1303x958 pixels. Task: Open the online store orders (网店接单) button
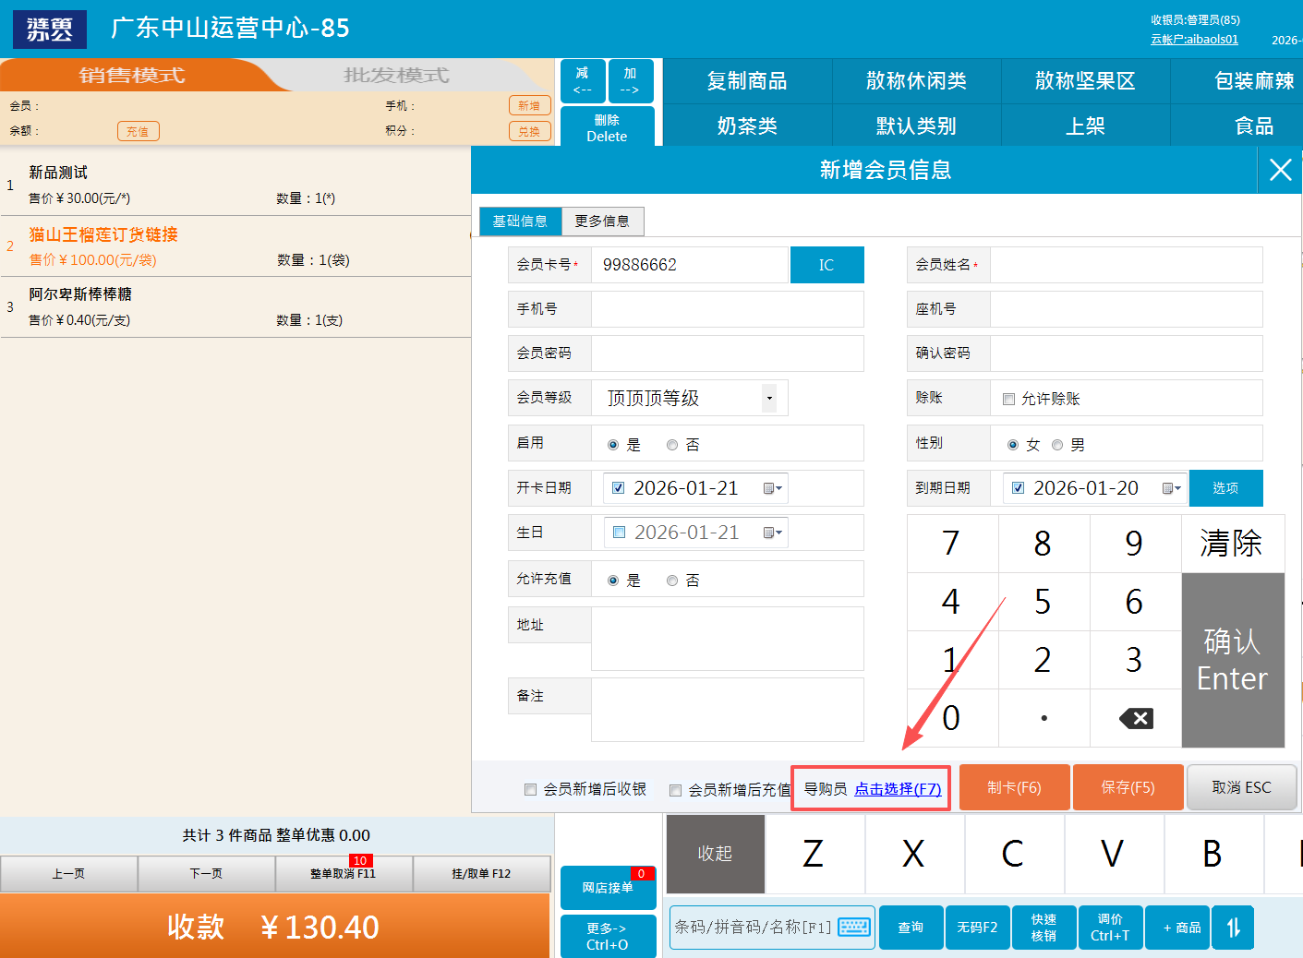click(608, 888)
